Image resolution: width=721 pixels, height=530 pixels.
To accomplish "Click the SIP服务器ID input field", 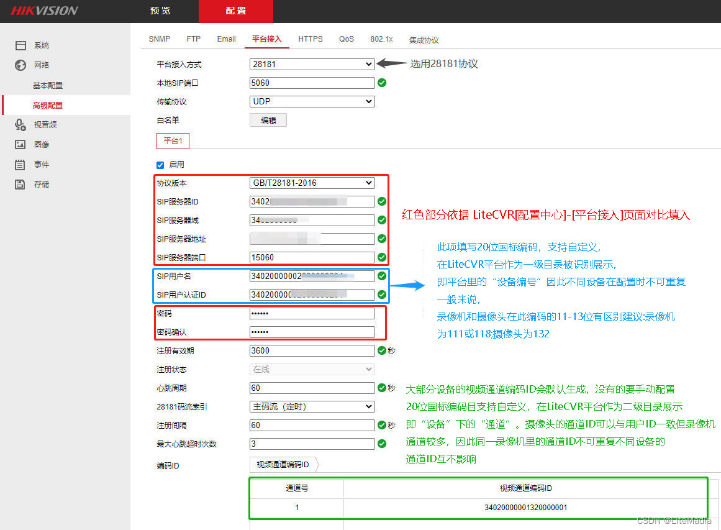I will (x=312, y=201).
